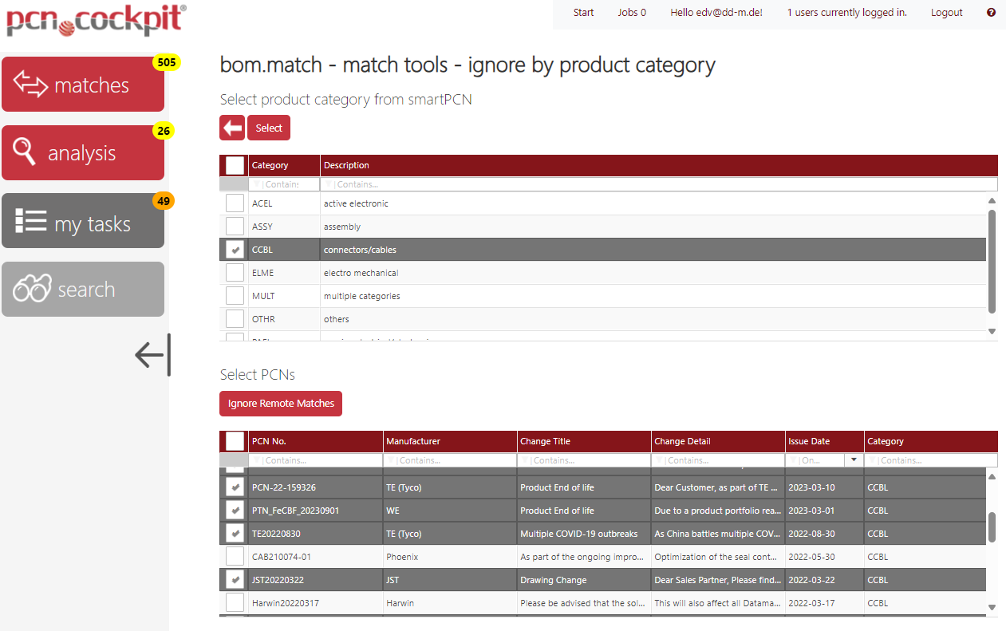The width and height of the screenshot is (1006, 631).
Task: Uncheck the PCN-22-159326 row checkbox
Action: [235, 487]
